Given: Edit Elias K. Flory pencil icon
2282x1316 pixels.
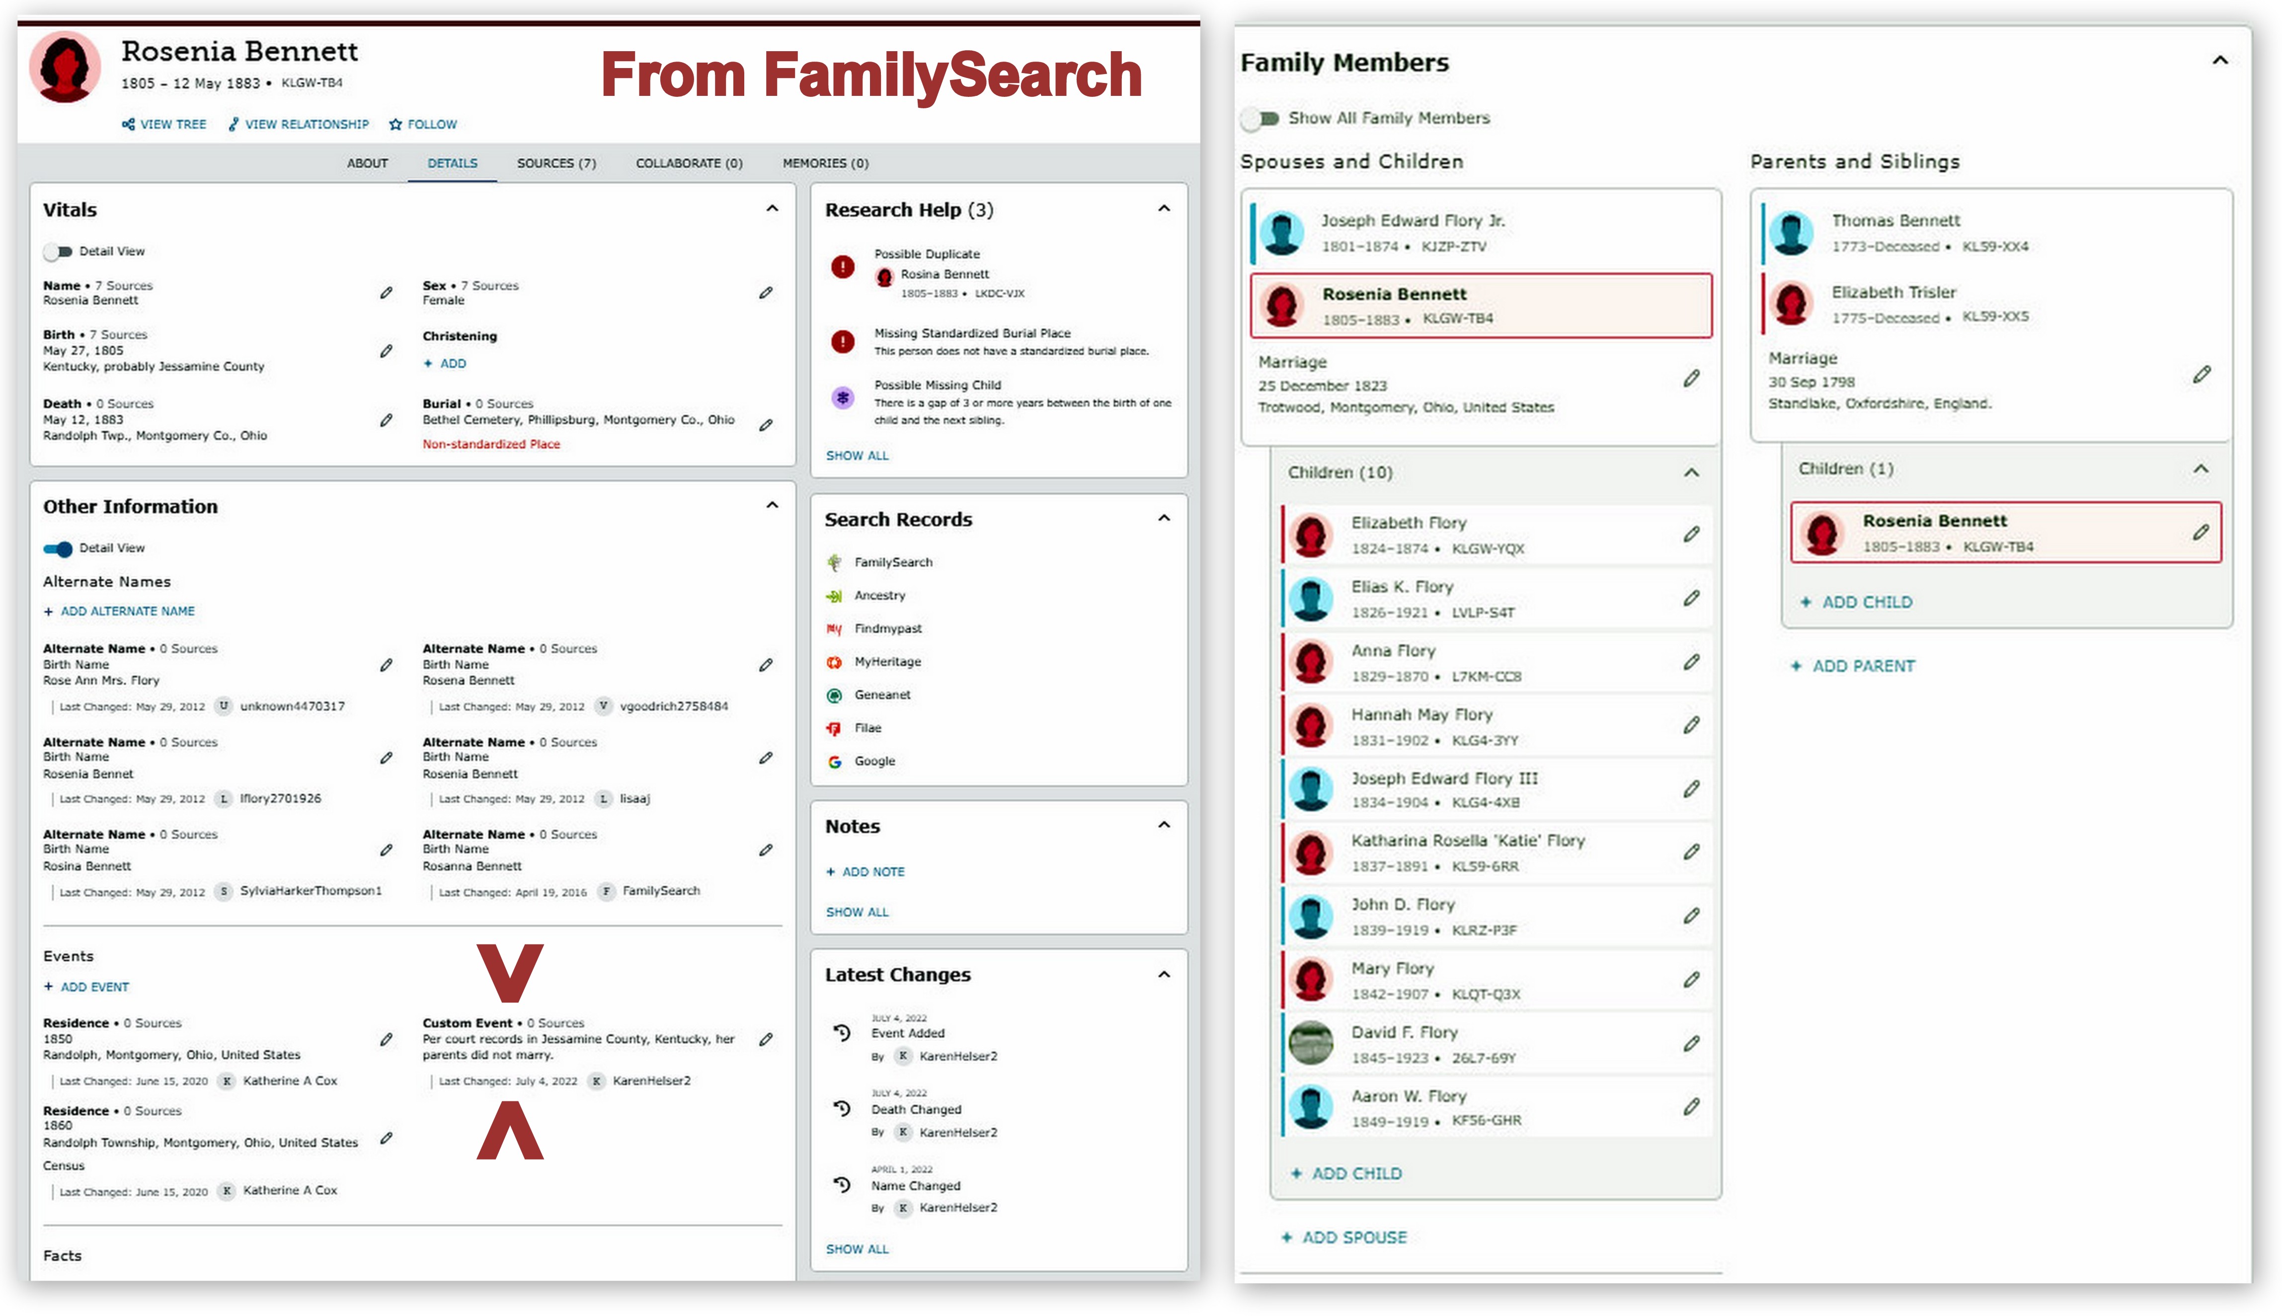Looking at the screenshot, I should 1691,598.
